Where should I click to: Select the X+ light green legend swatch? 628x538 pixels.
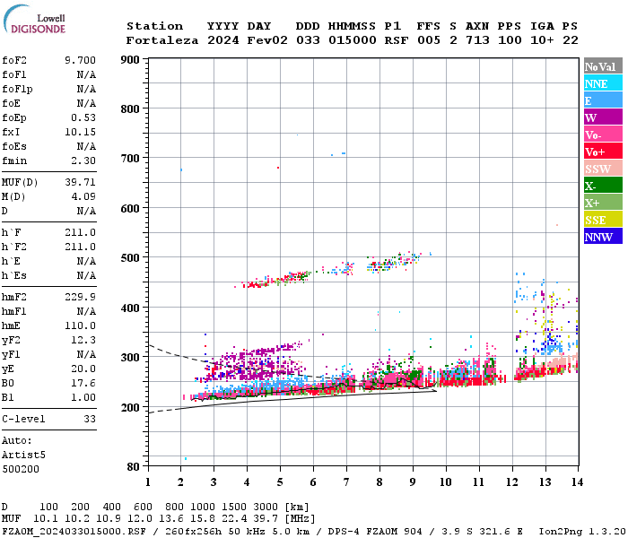[603, 202]
